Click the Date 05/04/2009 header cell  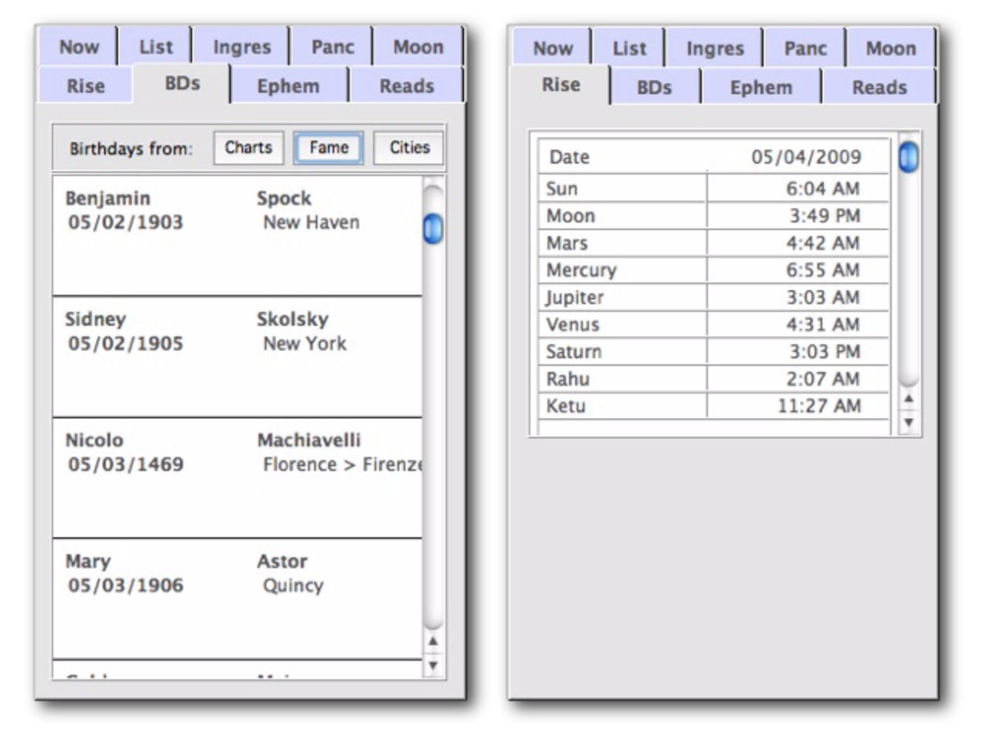click(x=713, y=157)
